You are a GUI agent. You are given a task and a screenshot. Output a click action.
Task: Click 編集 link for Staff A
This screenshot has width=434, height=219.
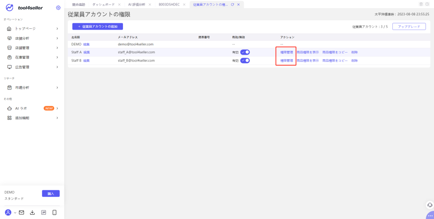point(86,52)
